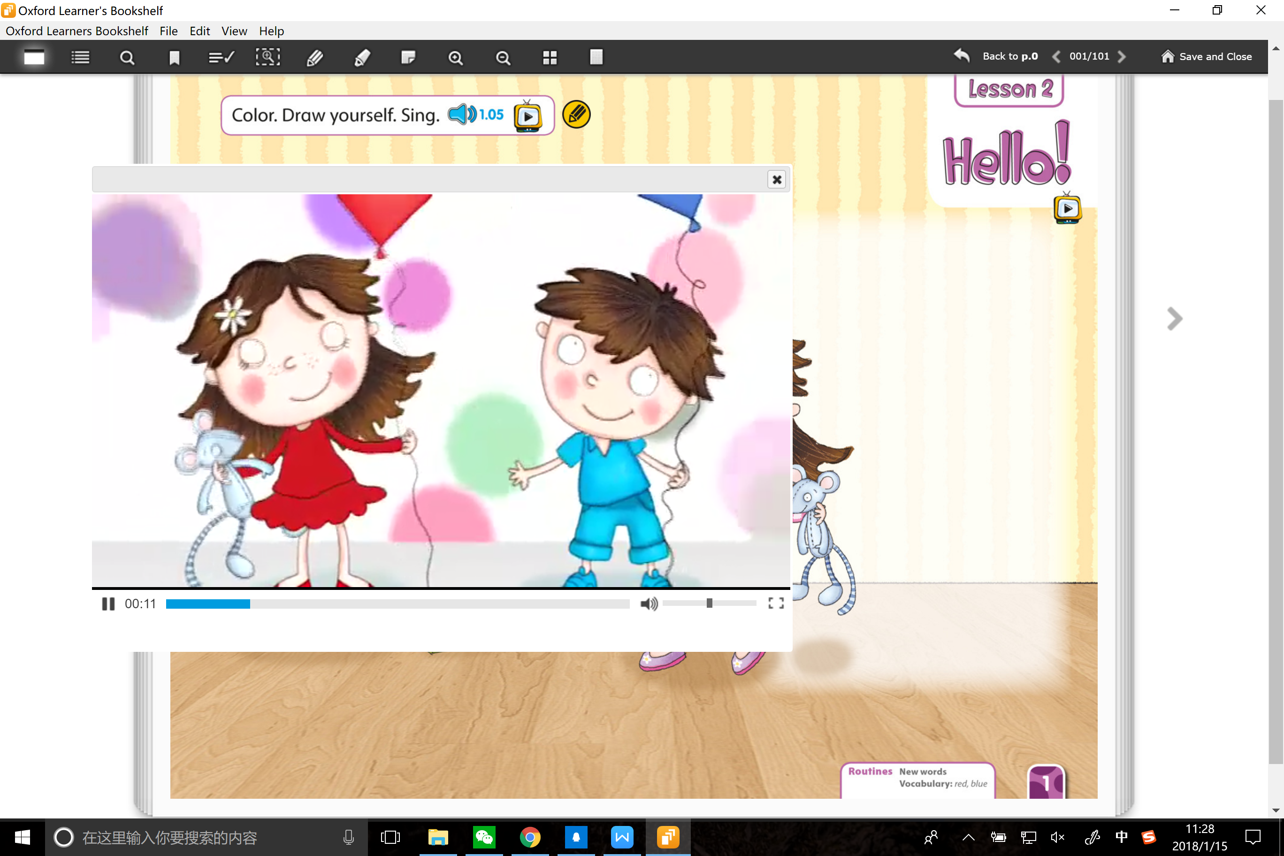Screen dimensions: 1284x856
Task: Open the WPS Writer taskbar app
Action: tap(622, 837)
